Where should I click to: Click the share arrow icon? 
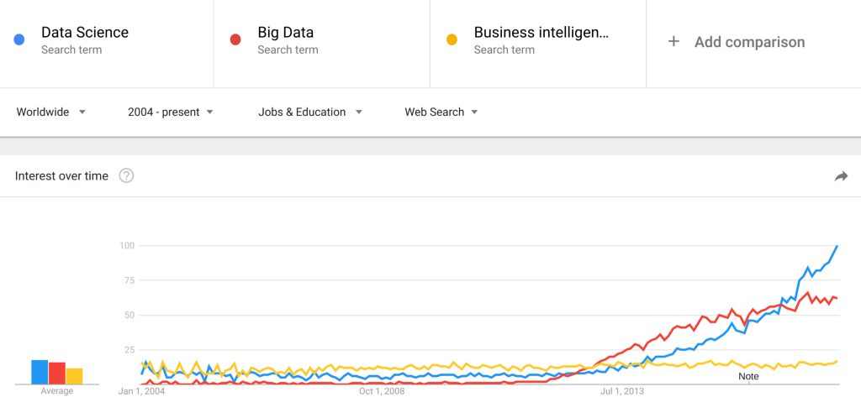tap(841, 176)
